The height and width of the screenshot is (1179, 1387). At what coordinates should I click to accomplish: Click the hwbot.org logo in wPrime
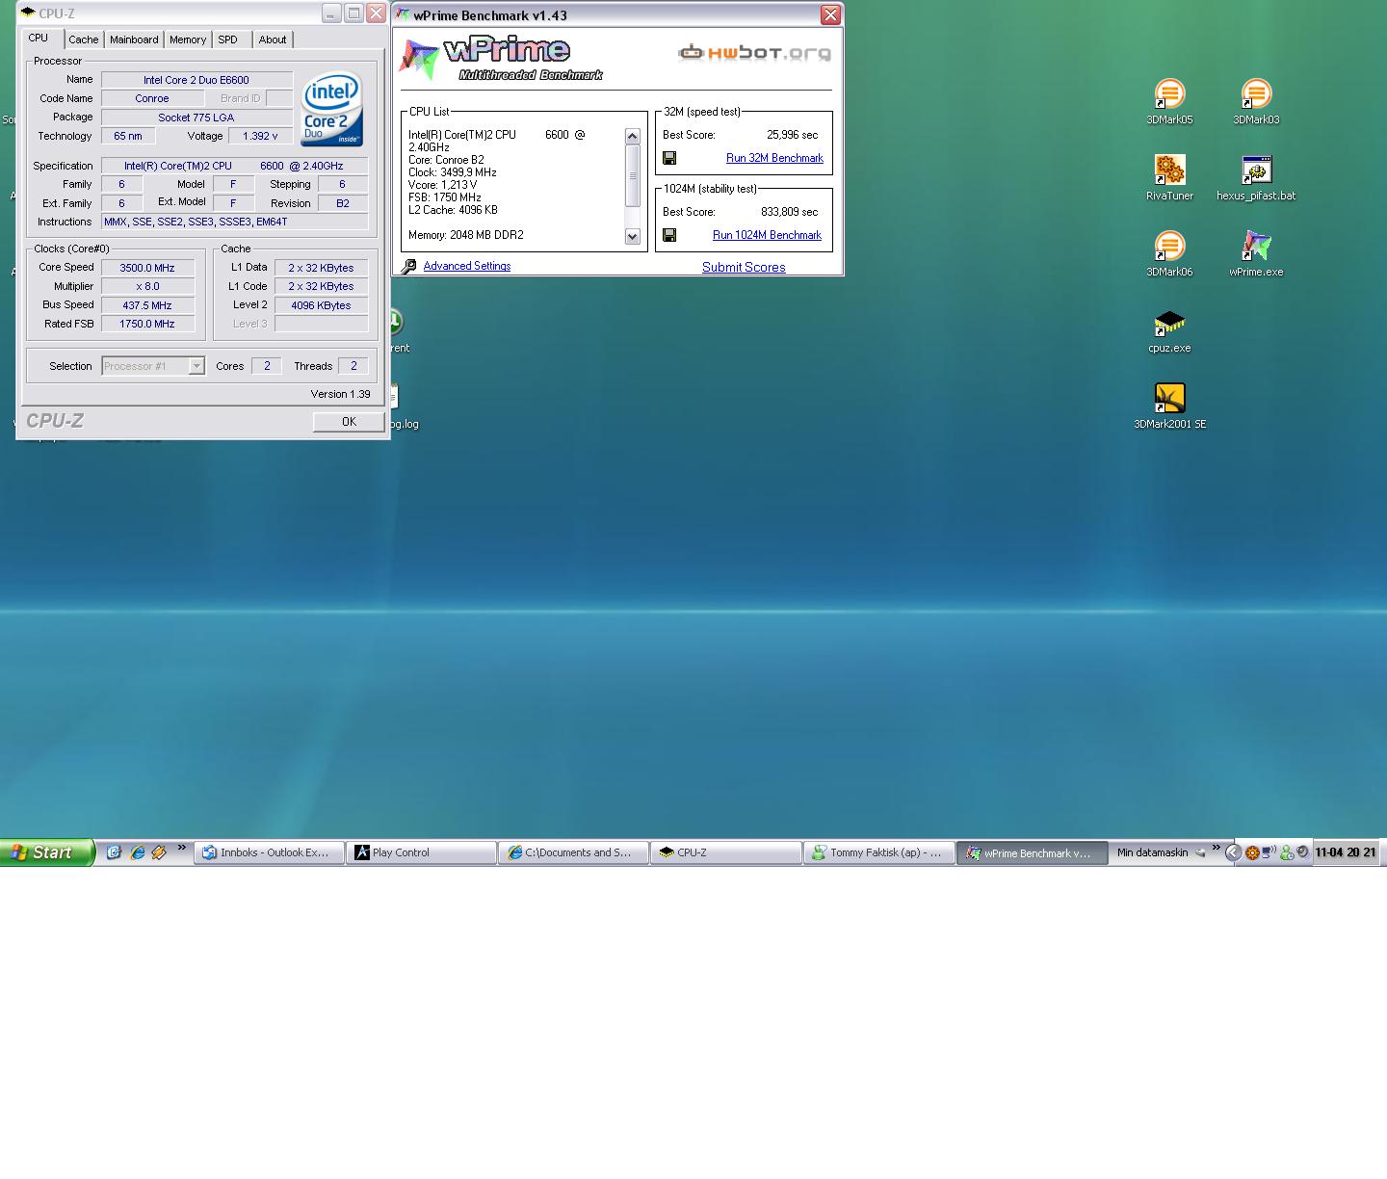pos(754,52)
